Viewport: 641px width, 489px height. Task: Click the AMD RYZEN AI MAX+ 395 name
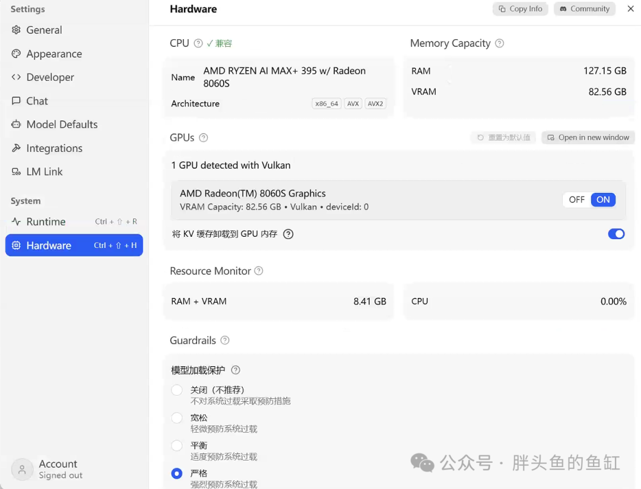tap(284, 77)
